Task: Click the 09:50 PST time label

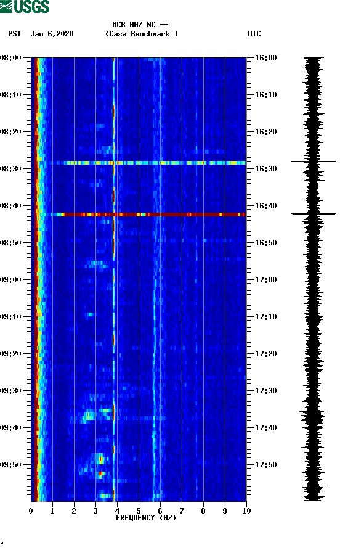Action: click(x=10, y=465)
